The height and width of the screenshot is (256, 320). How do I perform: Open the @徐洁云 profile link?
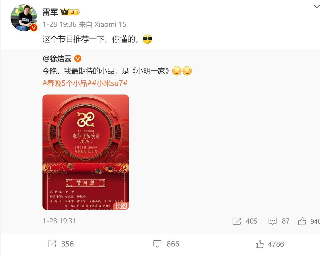point(57,59)
